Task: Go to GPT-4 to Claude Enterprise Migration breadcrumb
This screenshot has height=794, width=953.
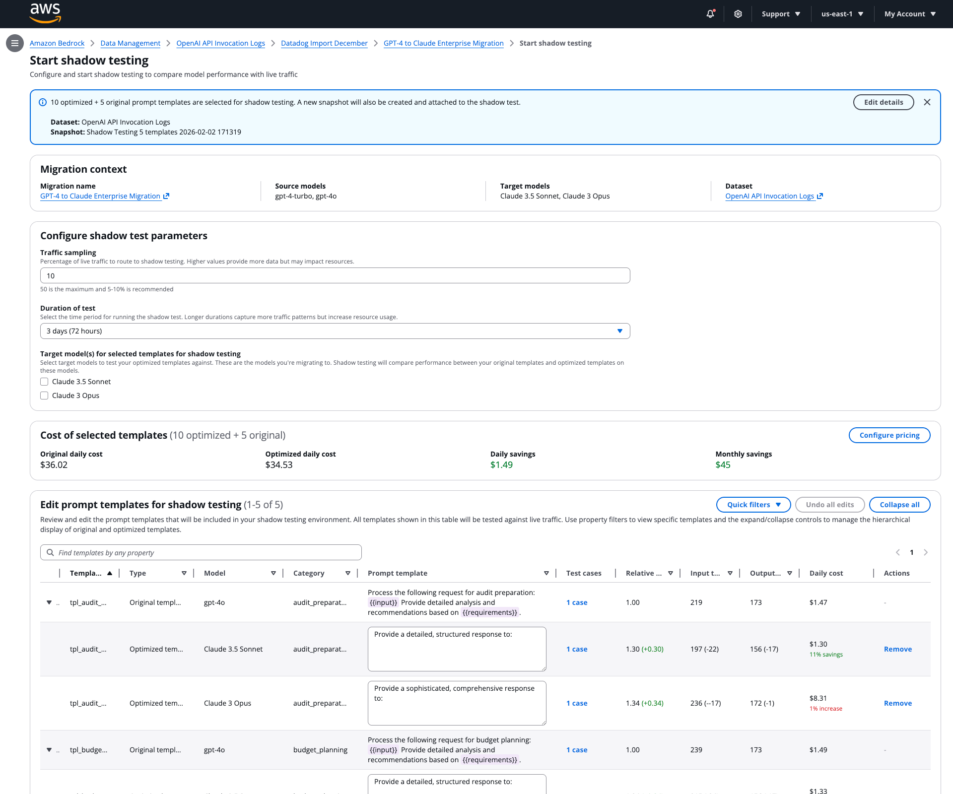Action: pos(444,43)
